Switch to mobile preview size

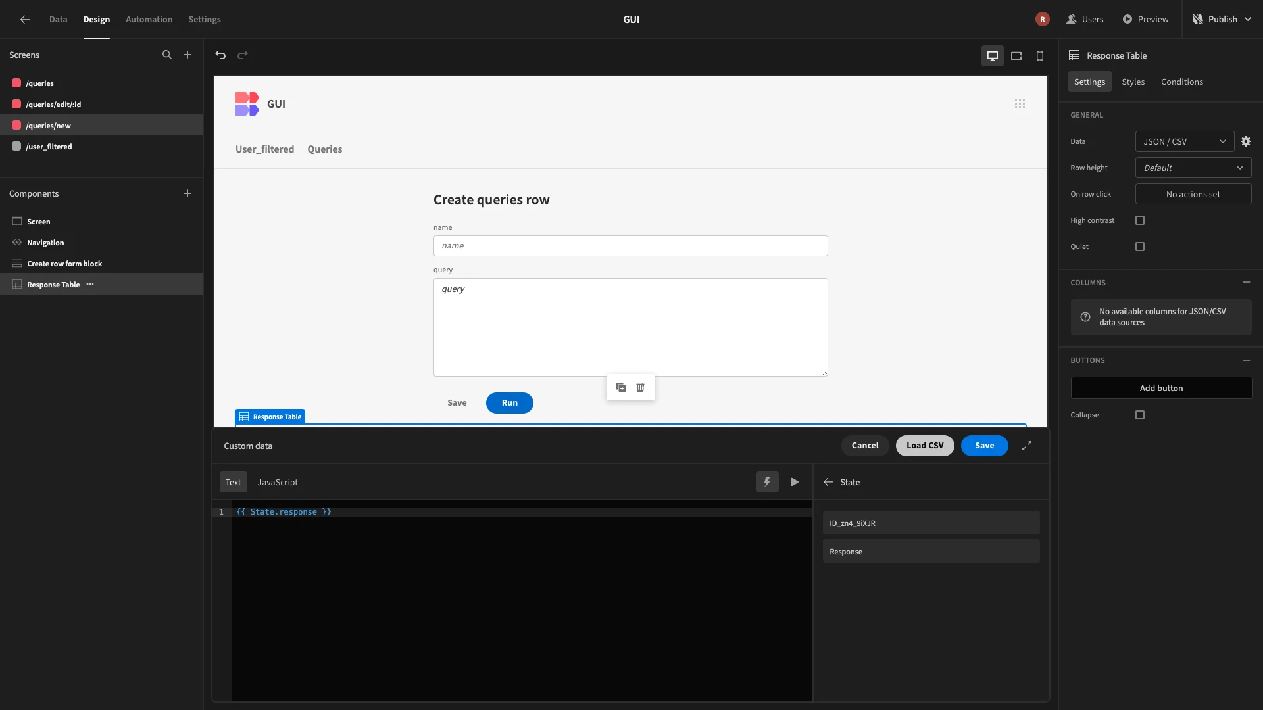[x=1040, y=56]
